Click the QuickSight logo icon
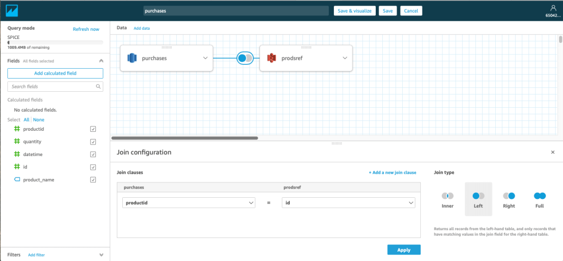This screenshot has width=563, height=261. 10,10
